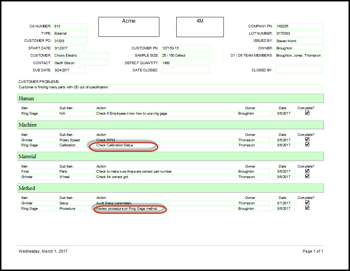Click footer date 'Wednesday, March 1, 2017'

click(43, 251)
